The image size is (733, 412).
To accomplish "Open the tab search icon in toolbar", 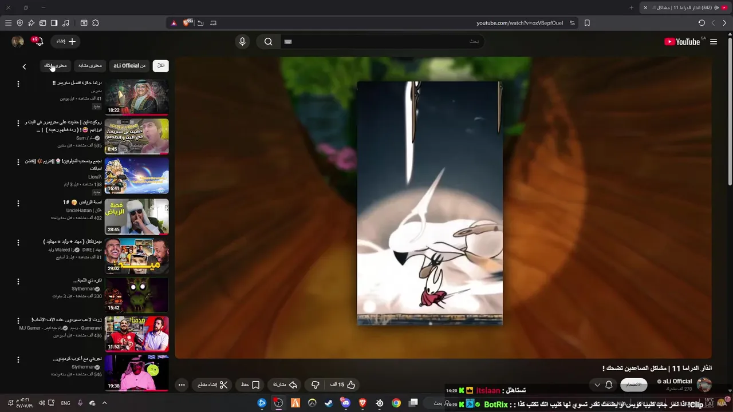I will (x=84, y=23).
